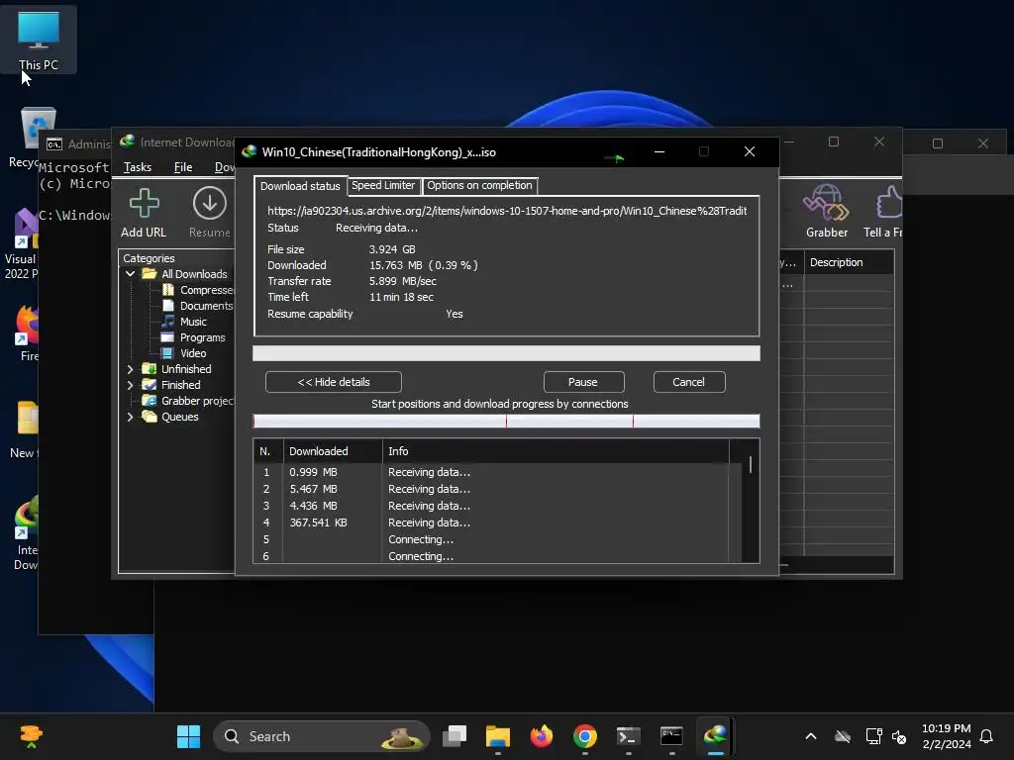
Task: Select the Compressed category folder
Action: pyautogui.click(x=198, y=290)
